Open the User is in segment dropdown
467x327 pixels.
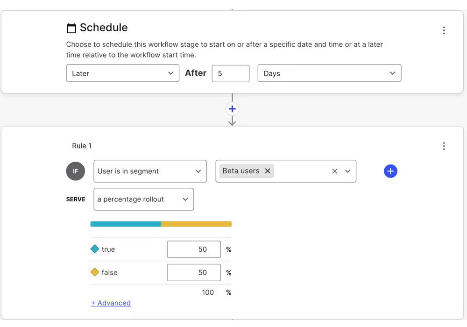click(x=150, y=171)
